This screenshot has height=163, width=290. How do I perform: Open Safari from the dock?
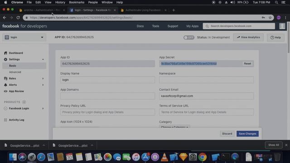pos(41,157)
